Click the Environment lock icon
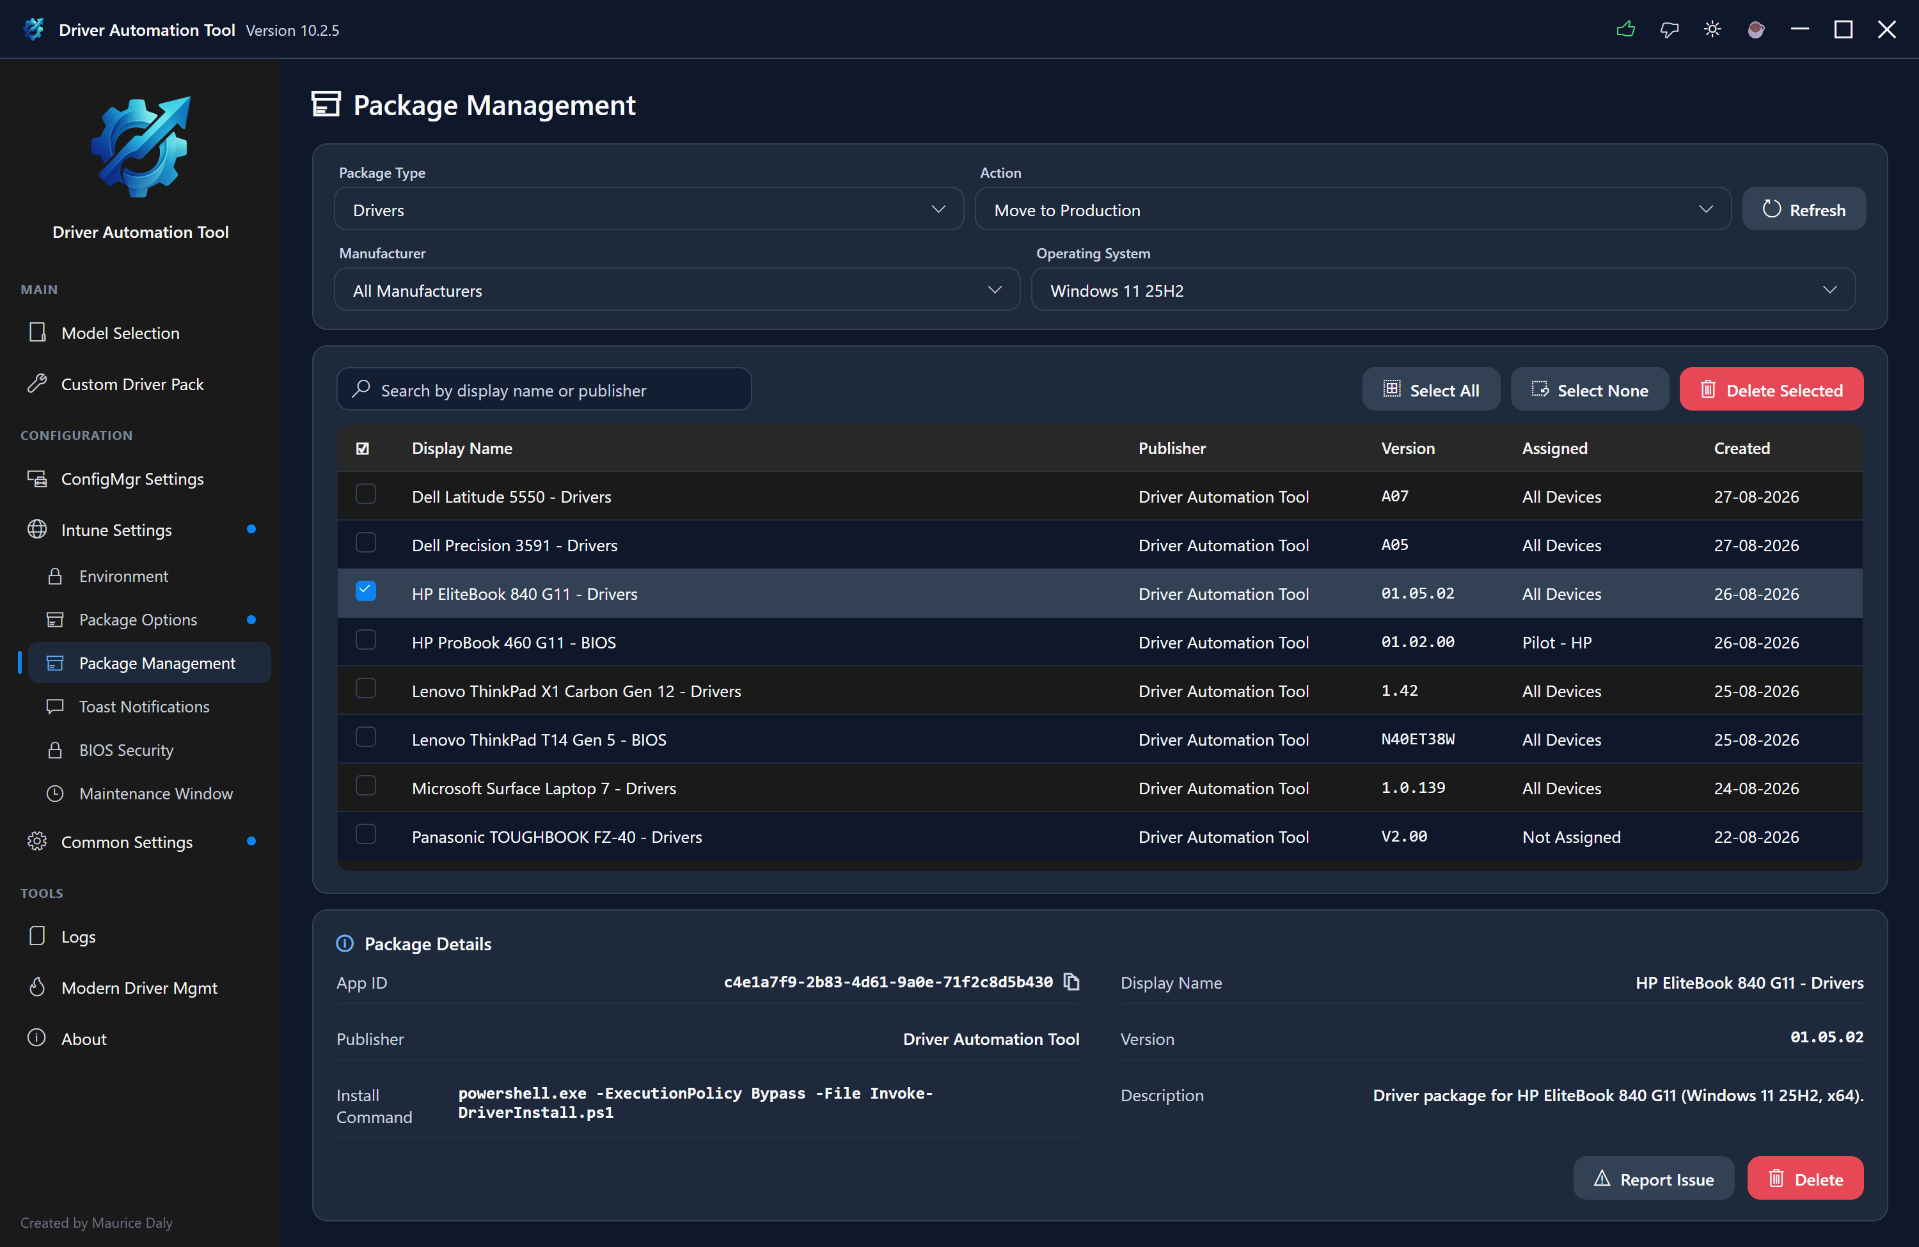This screenshot has width=1919, height=1247. pos(55,576)
